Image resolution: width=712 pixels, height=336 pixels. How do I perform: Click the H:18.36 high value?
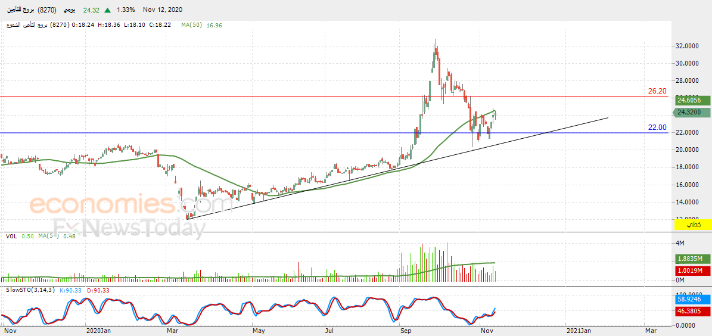click(x=108, y=26)
